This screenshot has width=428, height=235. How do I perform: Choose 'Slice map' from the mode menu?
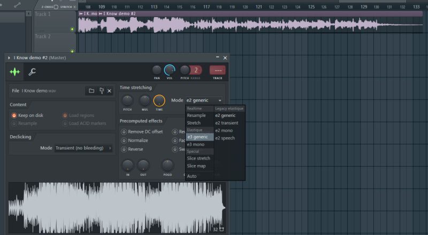(x=200, y=166)
